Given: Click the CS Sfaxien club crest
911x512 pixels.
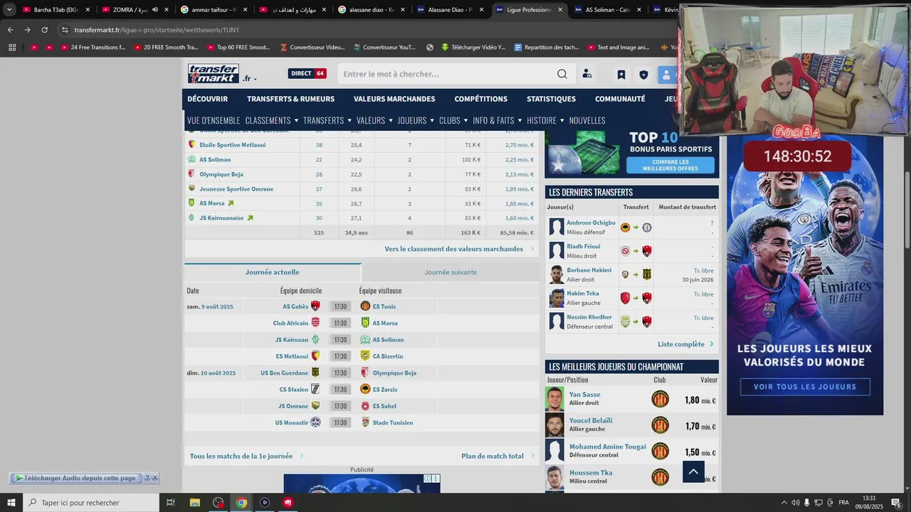Looking at the screenshot, I should pos(316,390).
